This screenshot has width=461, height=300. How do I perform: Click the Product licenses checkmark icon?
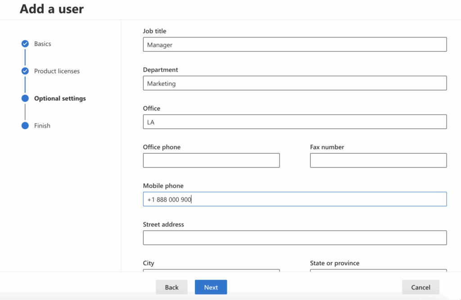pyautogui.click(x=25, y=71)
